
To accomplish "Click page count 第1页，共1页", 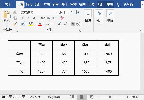I will tap(14, 97).
